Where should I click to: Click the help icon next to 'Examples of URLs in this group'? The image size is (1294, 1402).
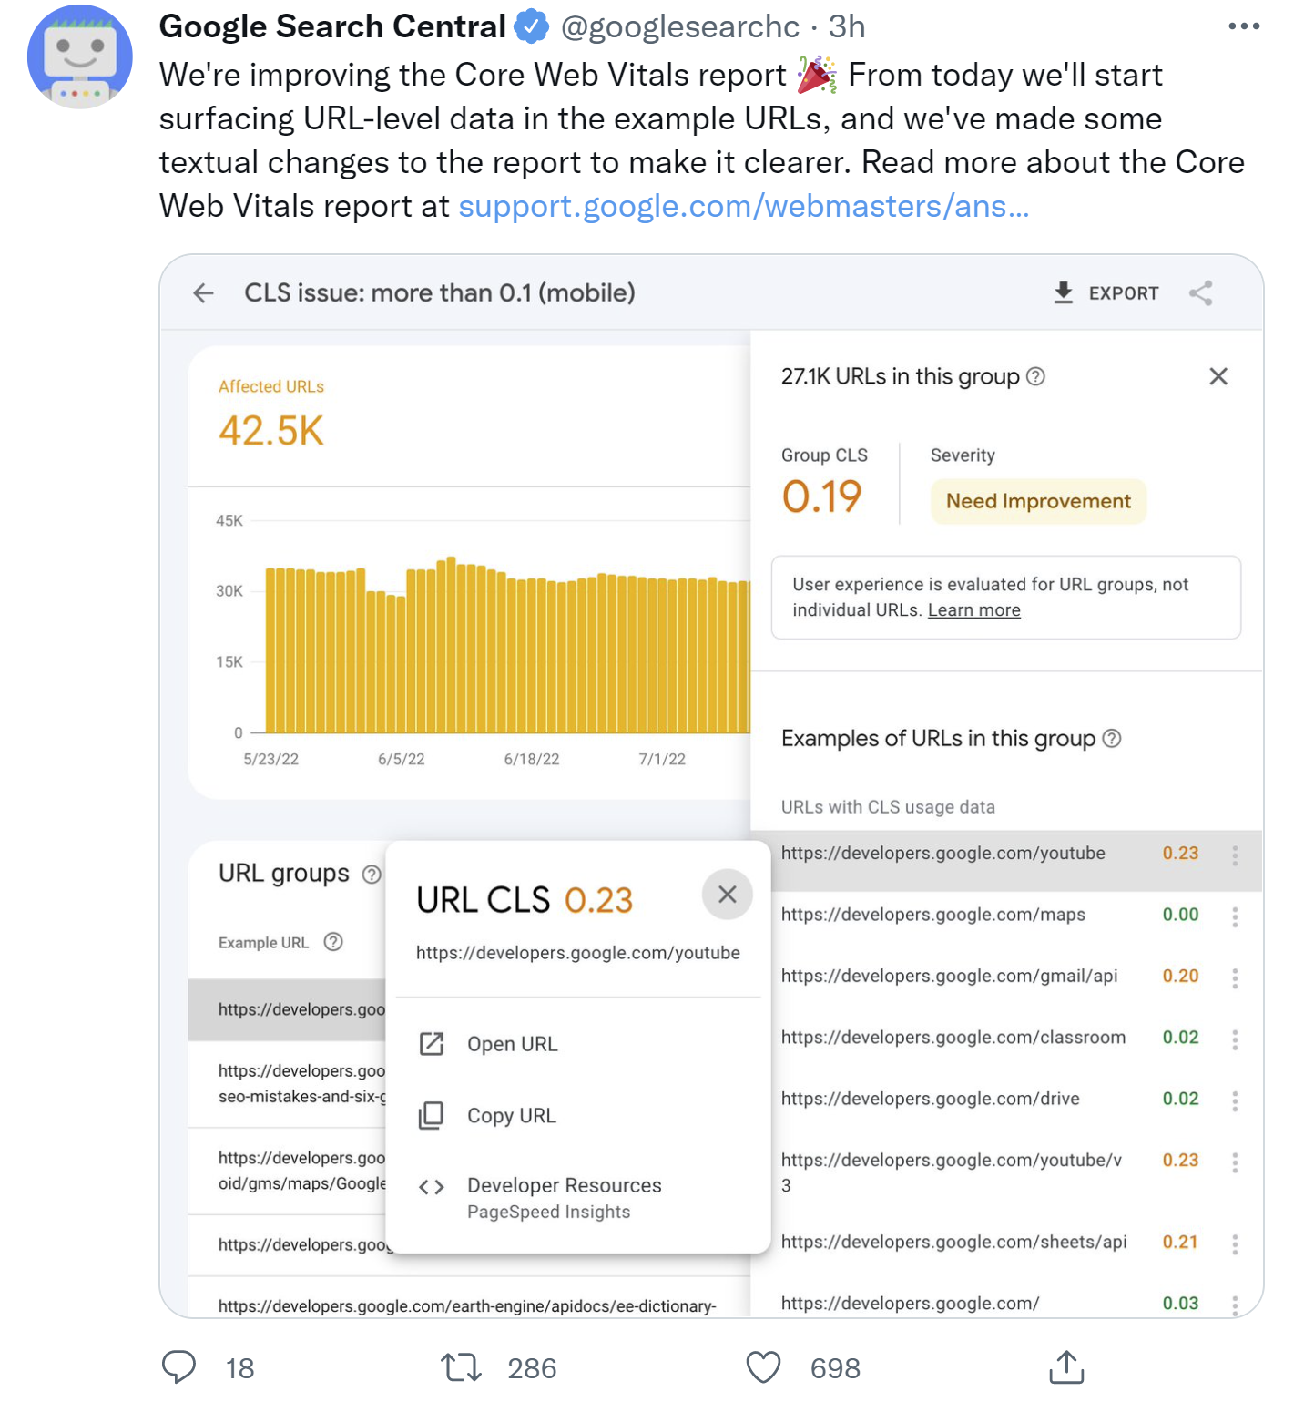click(1113, 739)
